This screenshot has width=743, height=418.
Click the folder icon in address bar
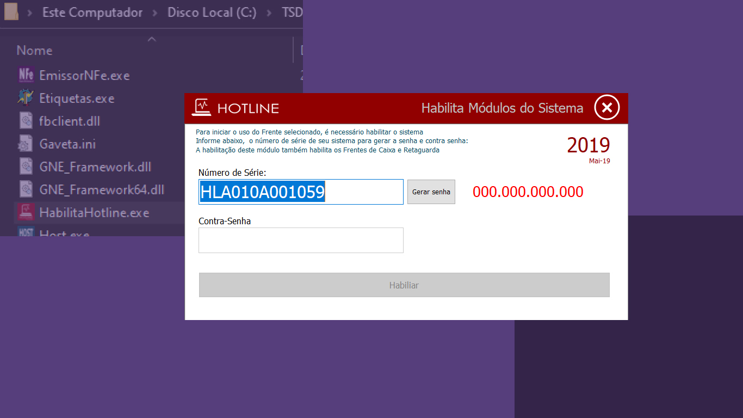(11, 12)
